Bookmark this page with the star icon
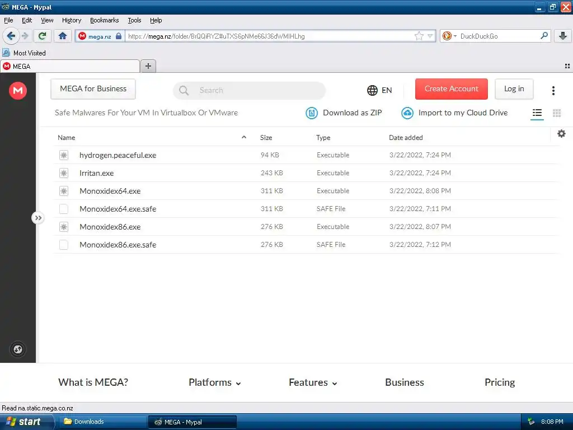573x430 pixels. (419, 36)
